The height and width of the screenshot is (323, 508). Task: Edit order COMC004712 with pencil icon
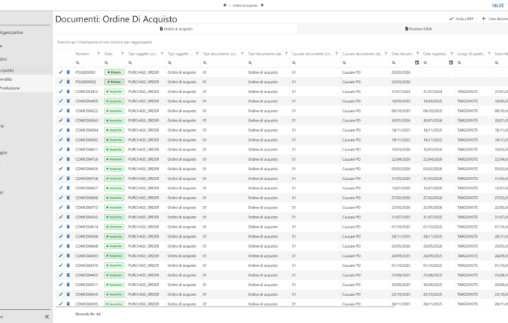coord(61,207)
